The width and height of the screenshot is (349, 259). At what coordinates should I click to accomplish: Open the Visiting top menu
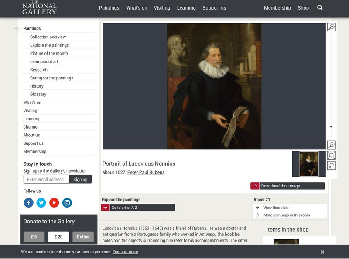pos(162,8)
